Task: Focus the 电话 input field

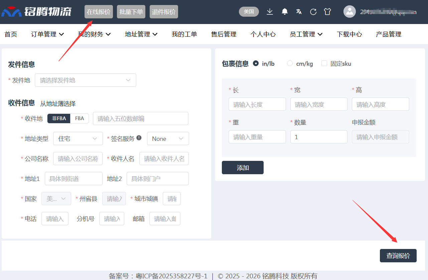Action: pyautogui.click(x=55, y=219)
